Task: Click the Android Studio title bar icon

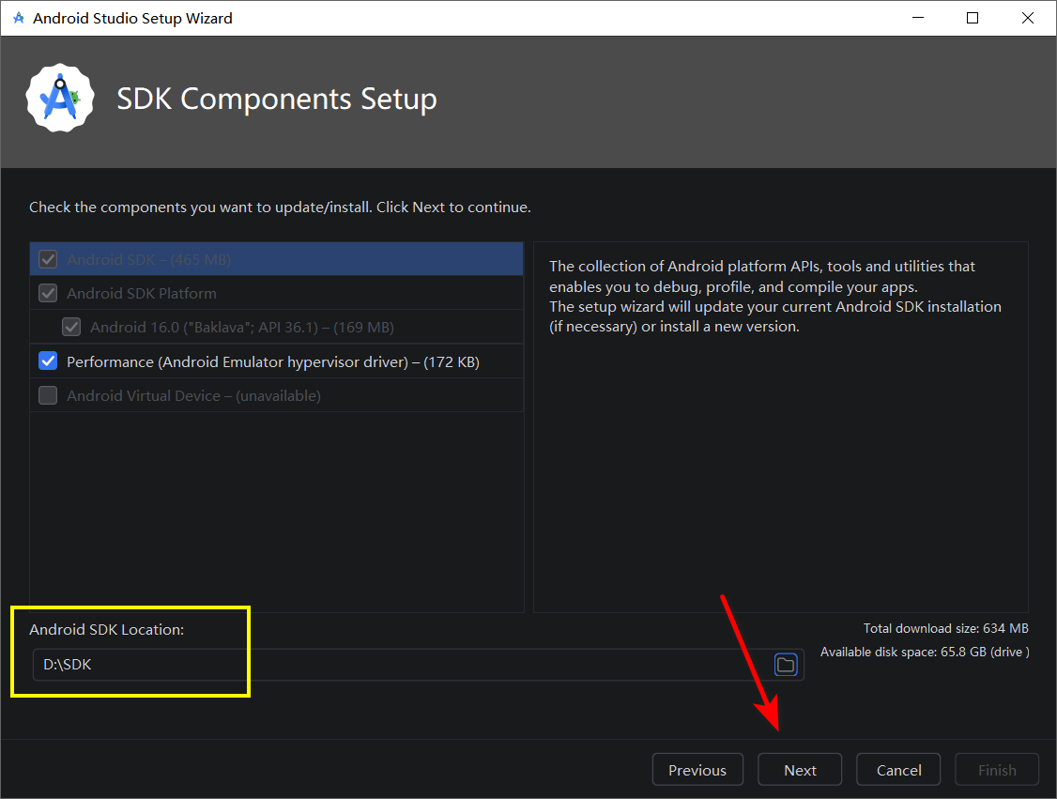Action: (x=18, y=18)
